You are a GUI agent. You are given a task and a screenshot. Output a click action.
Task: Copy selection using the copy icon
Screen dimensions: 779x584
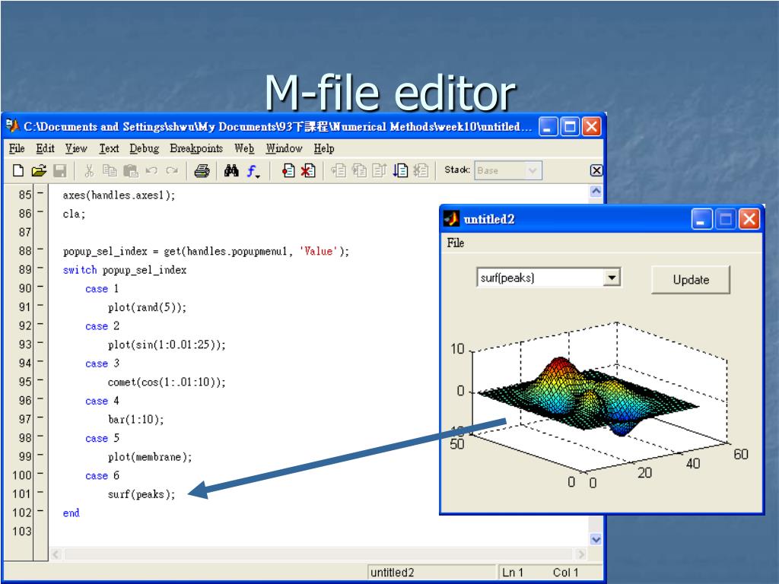click(110, 171)
